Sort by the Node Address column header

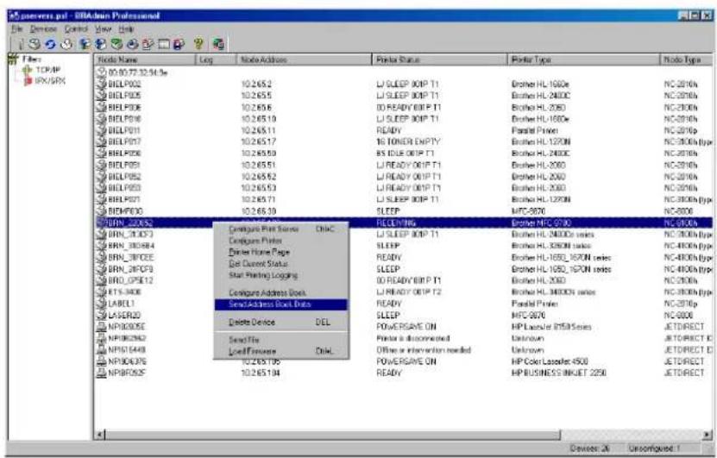tap(304, 60)
